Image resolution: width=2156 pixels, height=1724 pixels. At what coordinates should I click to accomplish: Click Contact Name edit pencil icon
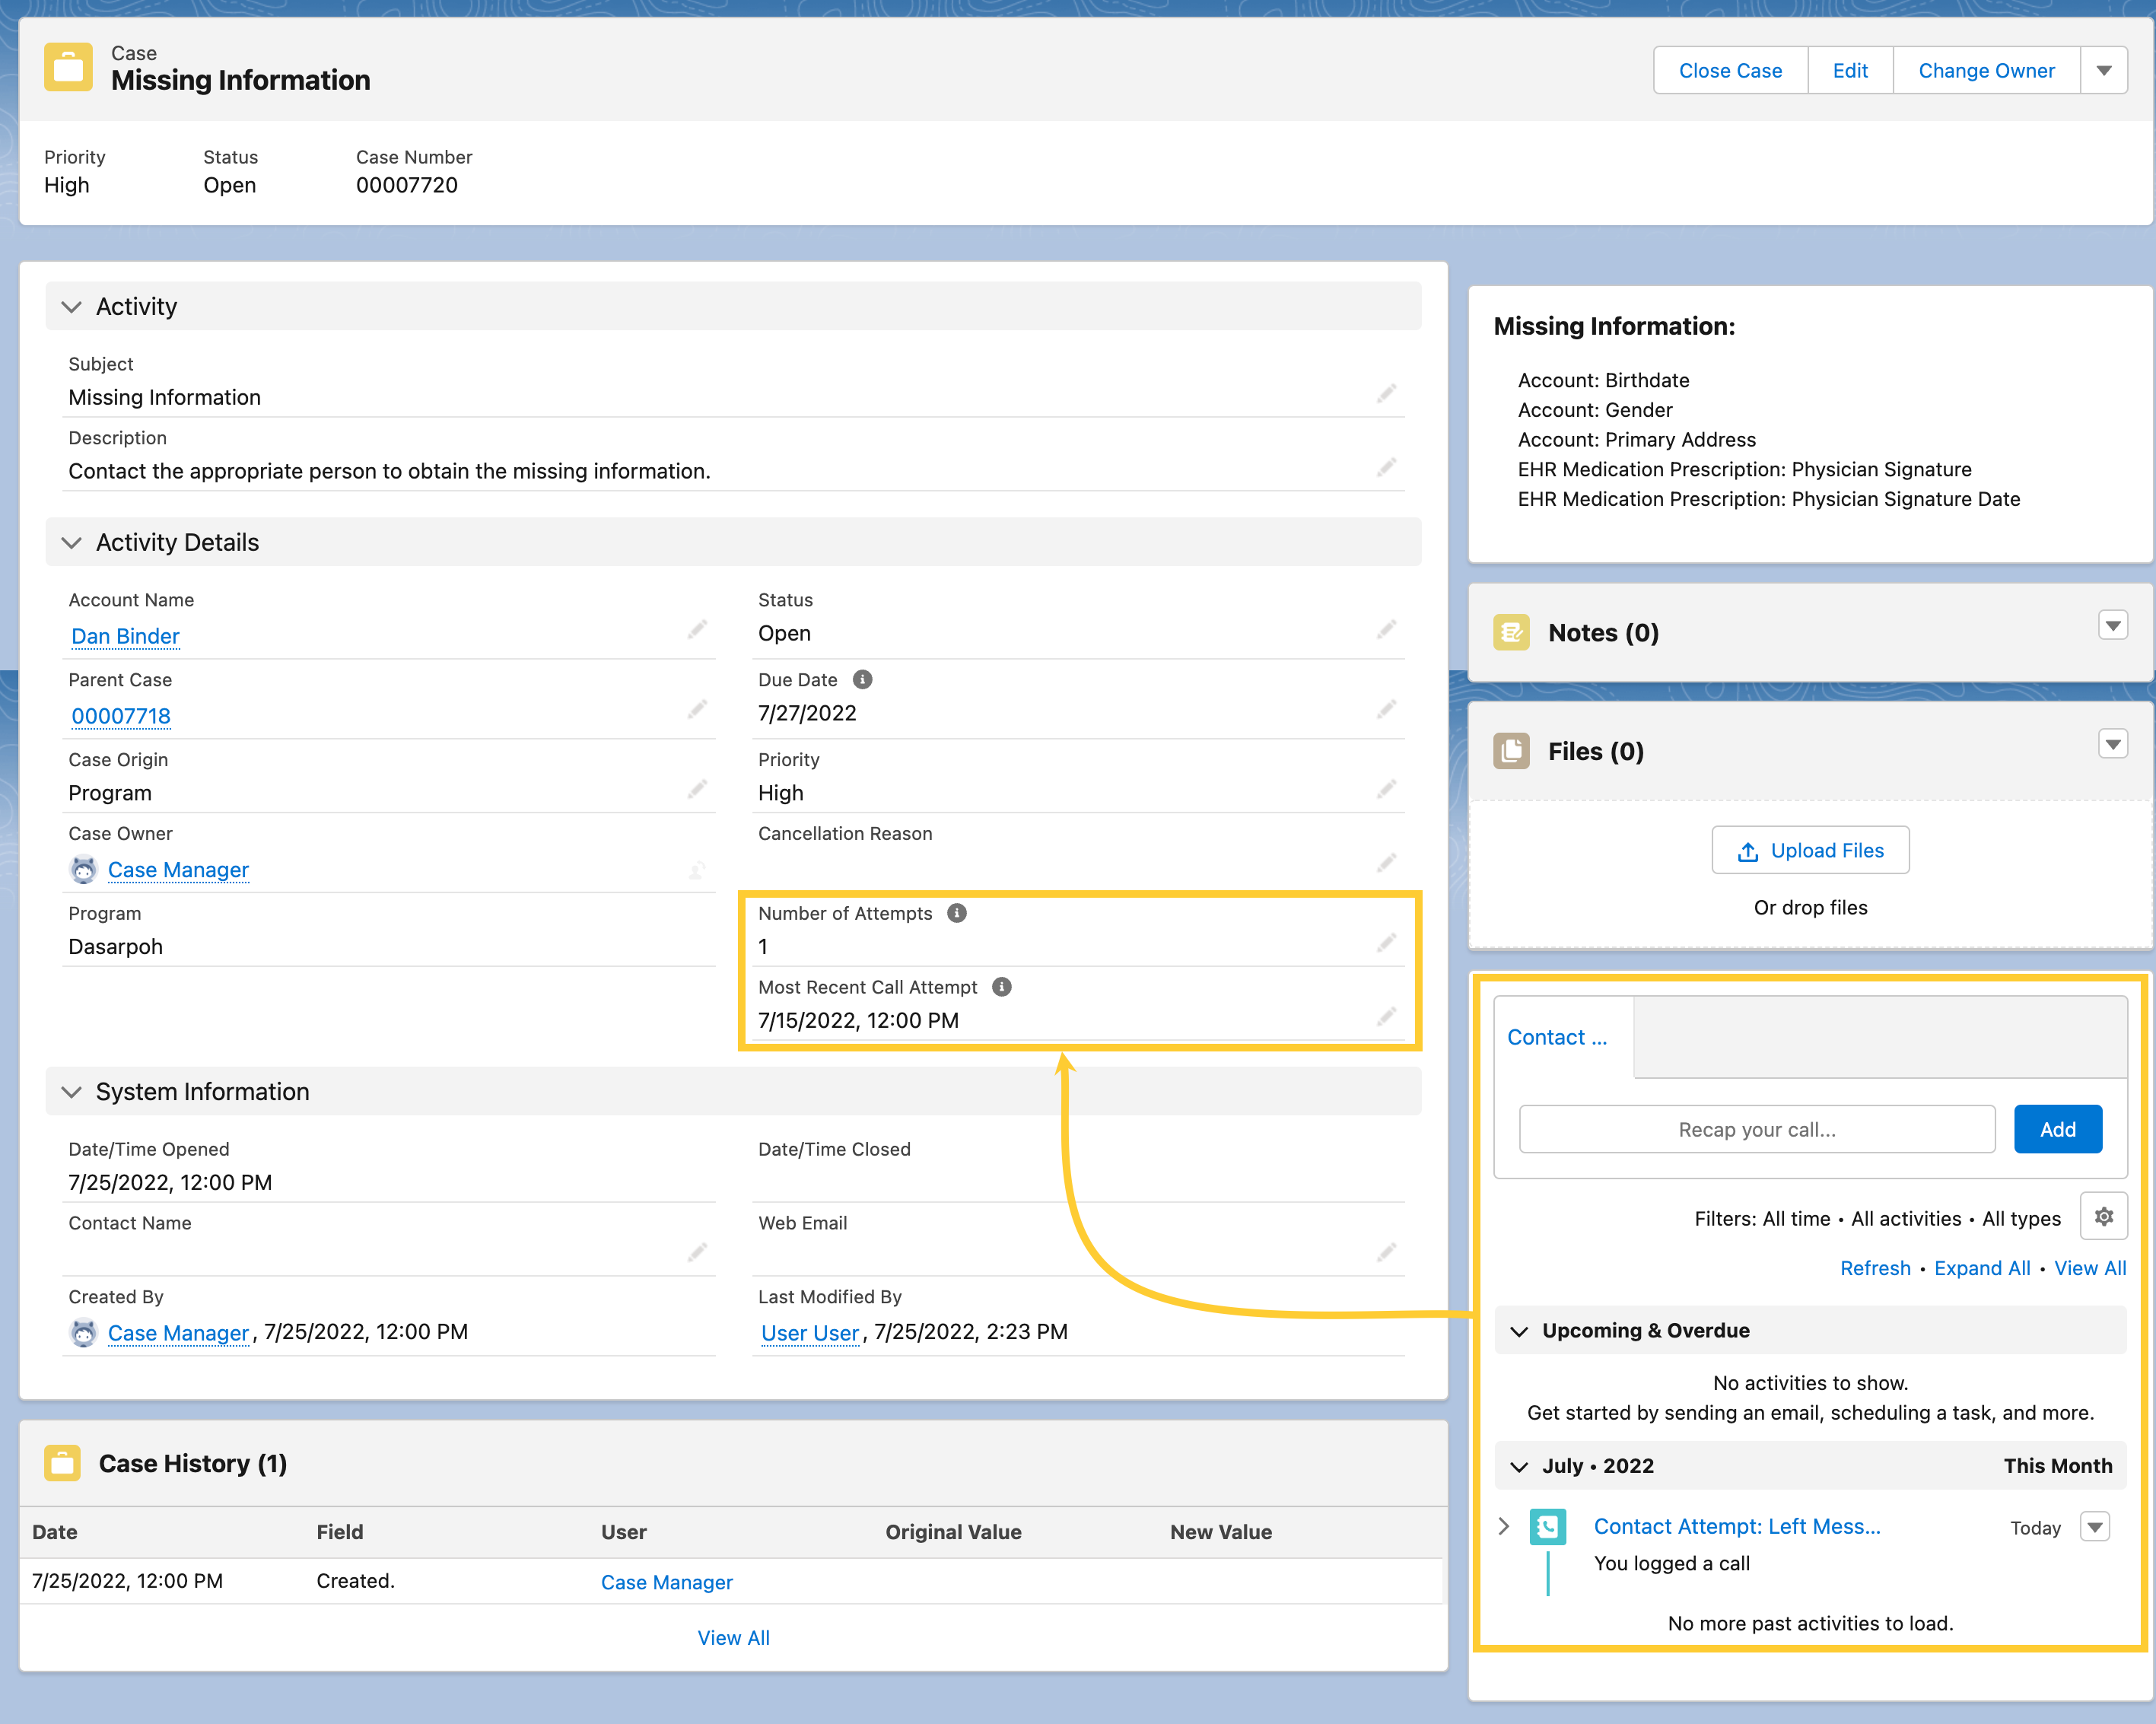click(x=697, y=1253)
